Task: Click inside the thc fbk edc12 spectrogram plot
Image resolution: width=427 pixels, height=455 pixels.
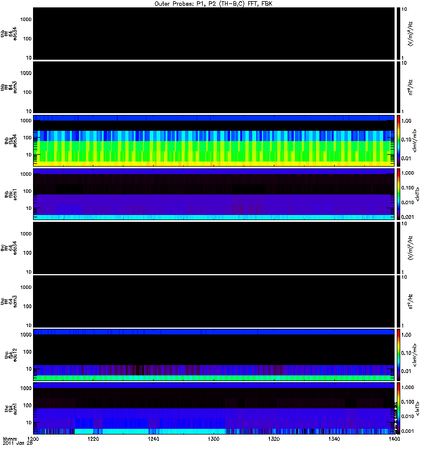Action: [213, 355]
